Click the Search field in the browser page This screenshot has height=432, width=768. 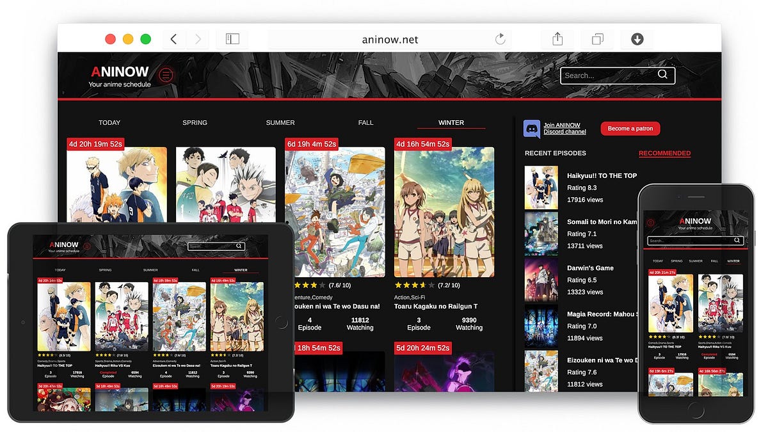point(618,76)
